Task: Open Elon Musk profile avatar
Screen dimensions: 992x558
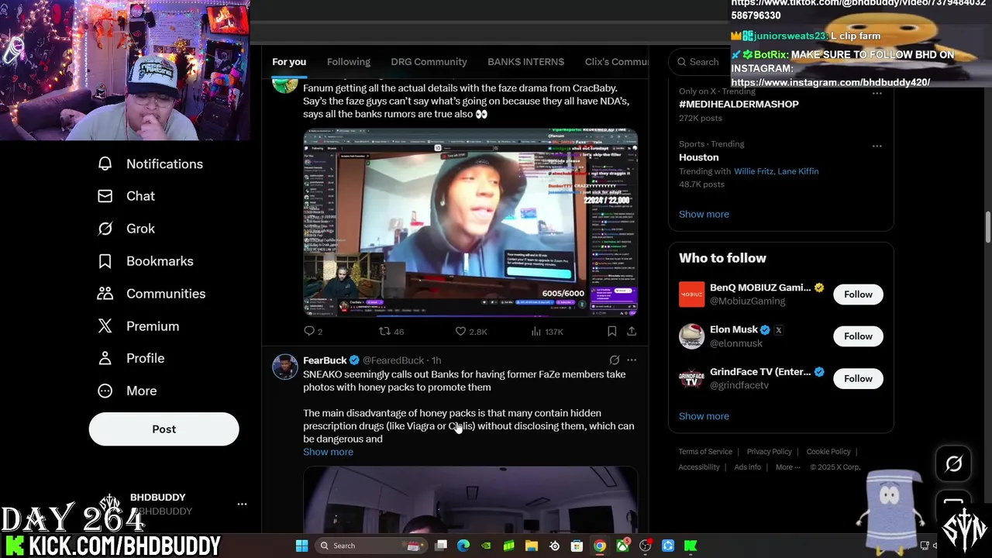Action: [691, 336]
